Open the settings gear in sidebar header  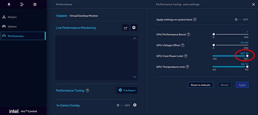(35, 4)
